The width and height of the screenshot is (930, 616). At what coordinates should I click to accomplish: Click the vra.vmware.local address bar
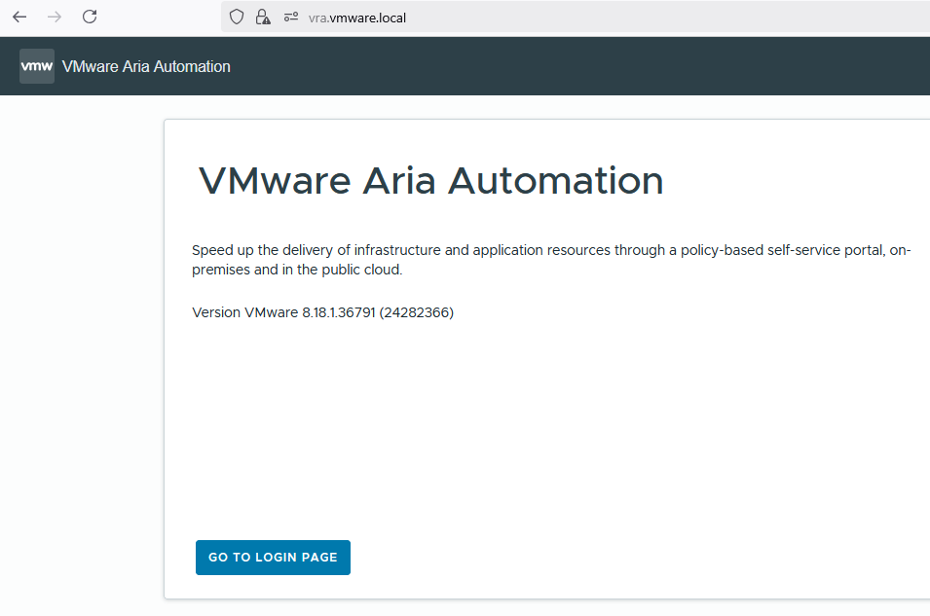pos(576,18)
